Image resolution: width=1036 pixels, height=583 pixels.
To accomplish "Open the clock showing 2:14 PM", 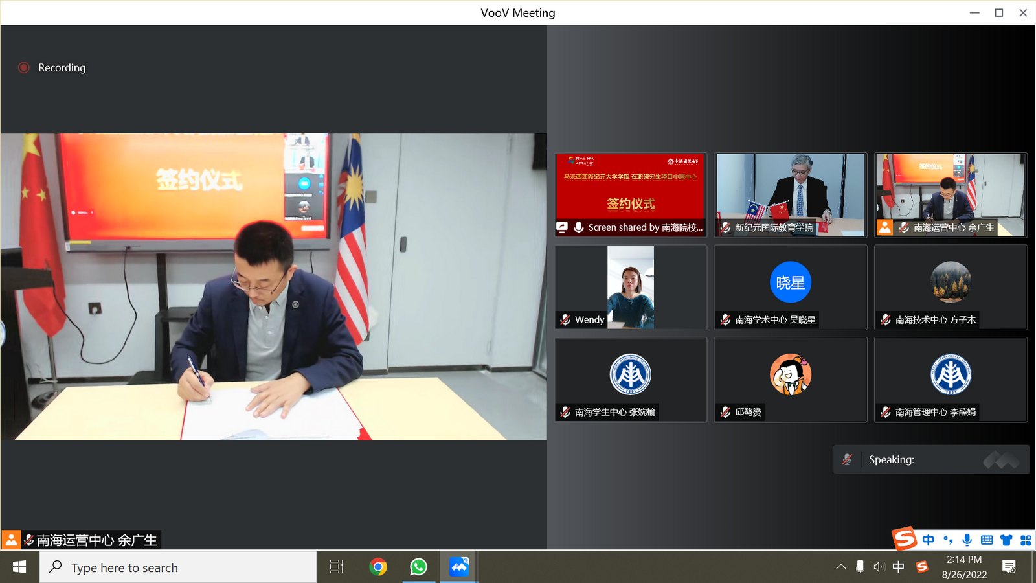I will click(x=964, y=567).
